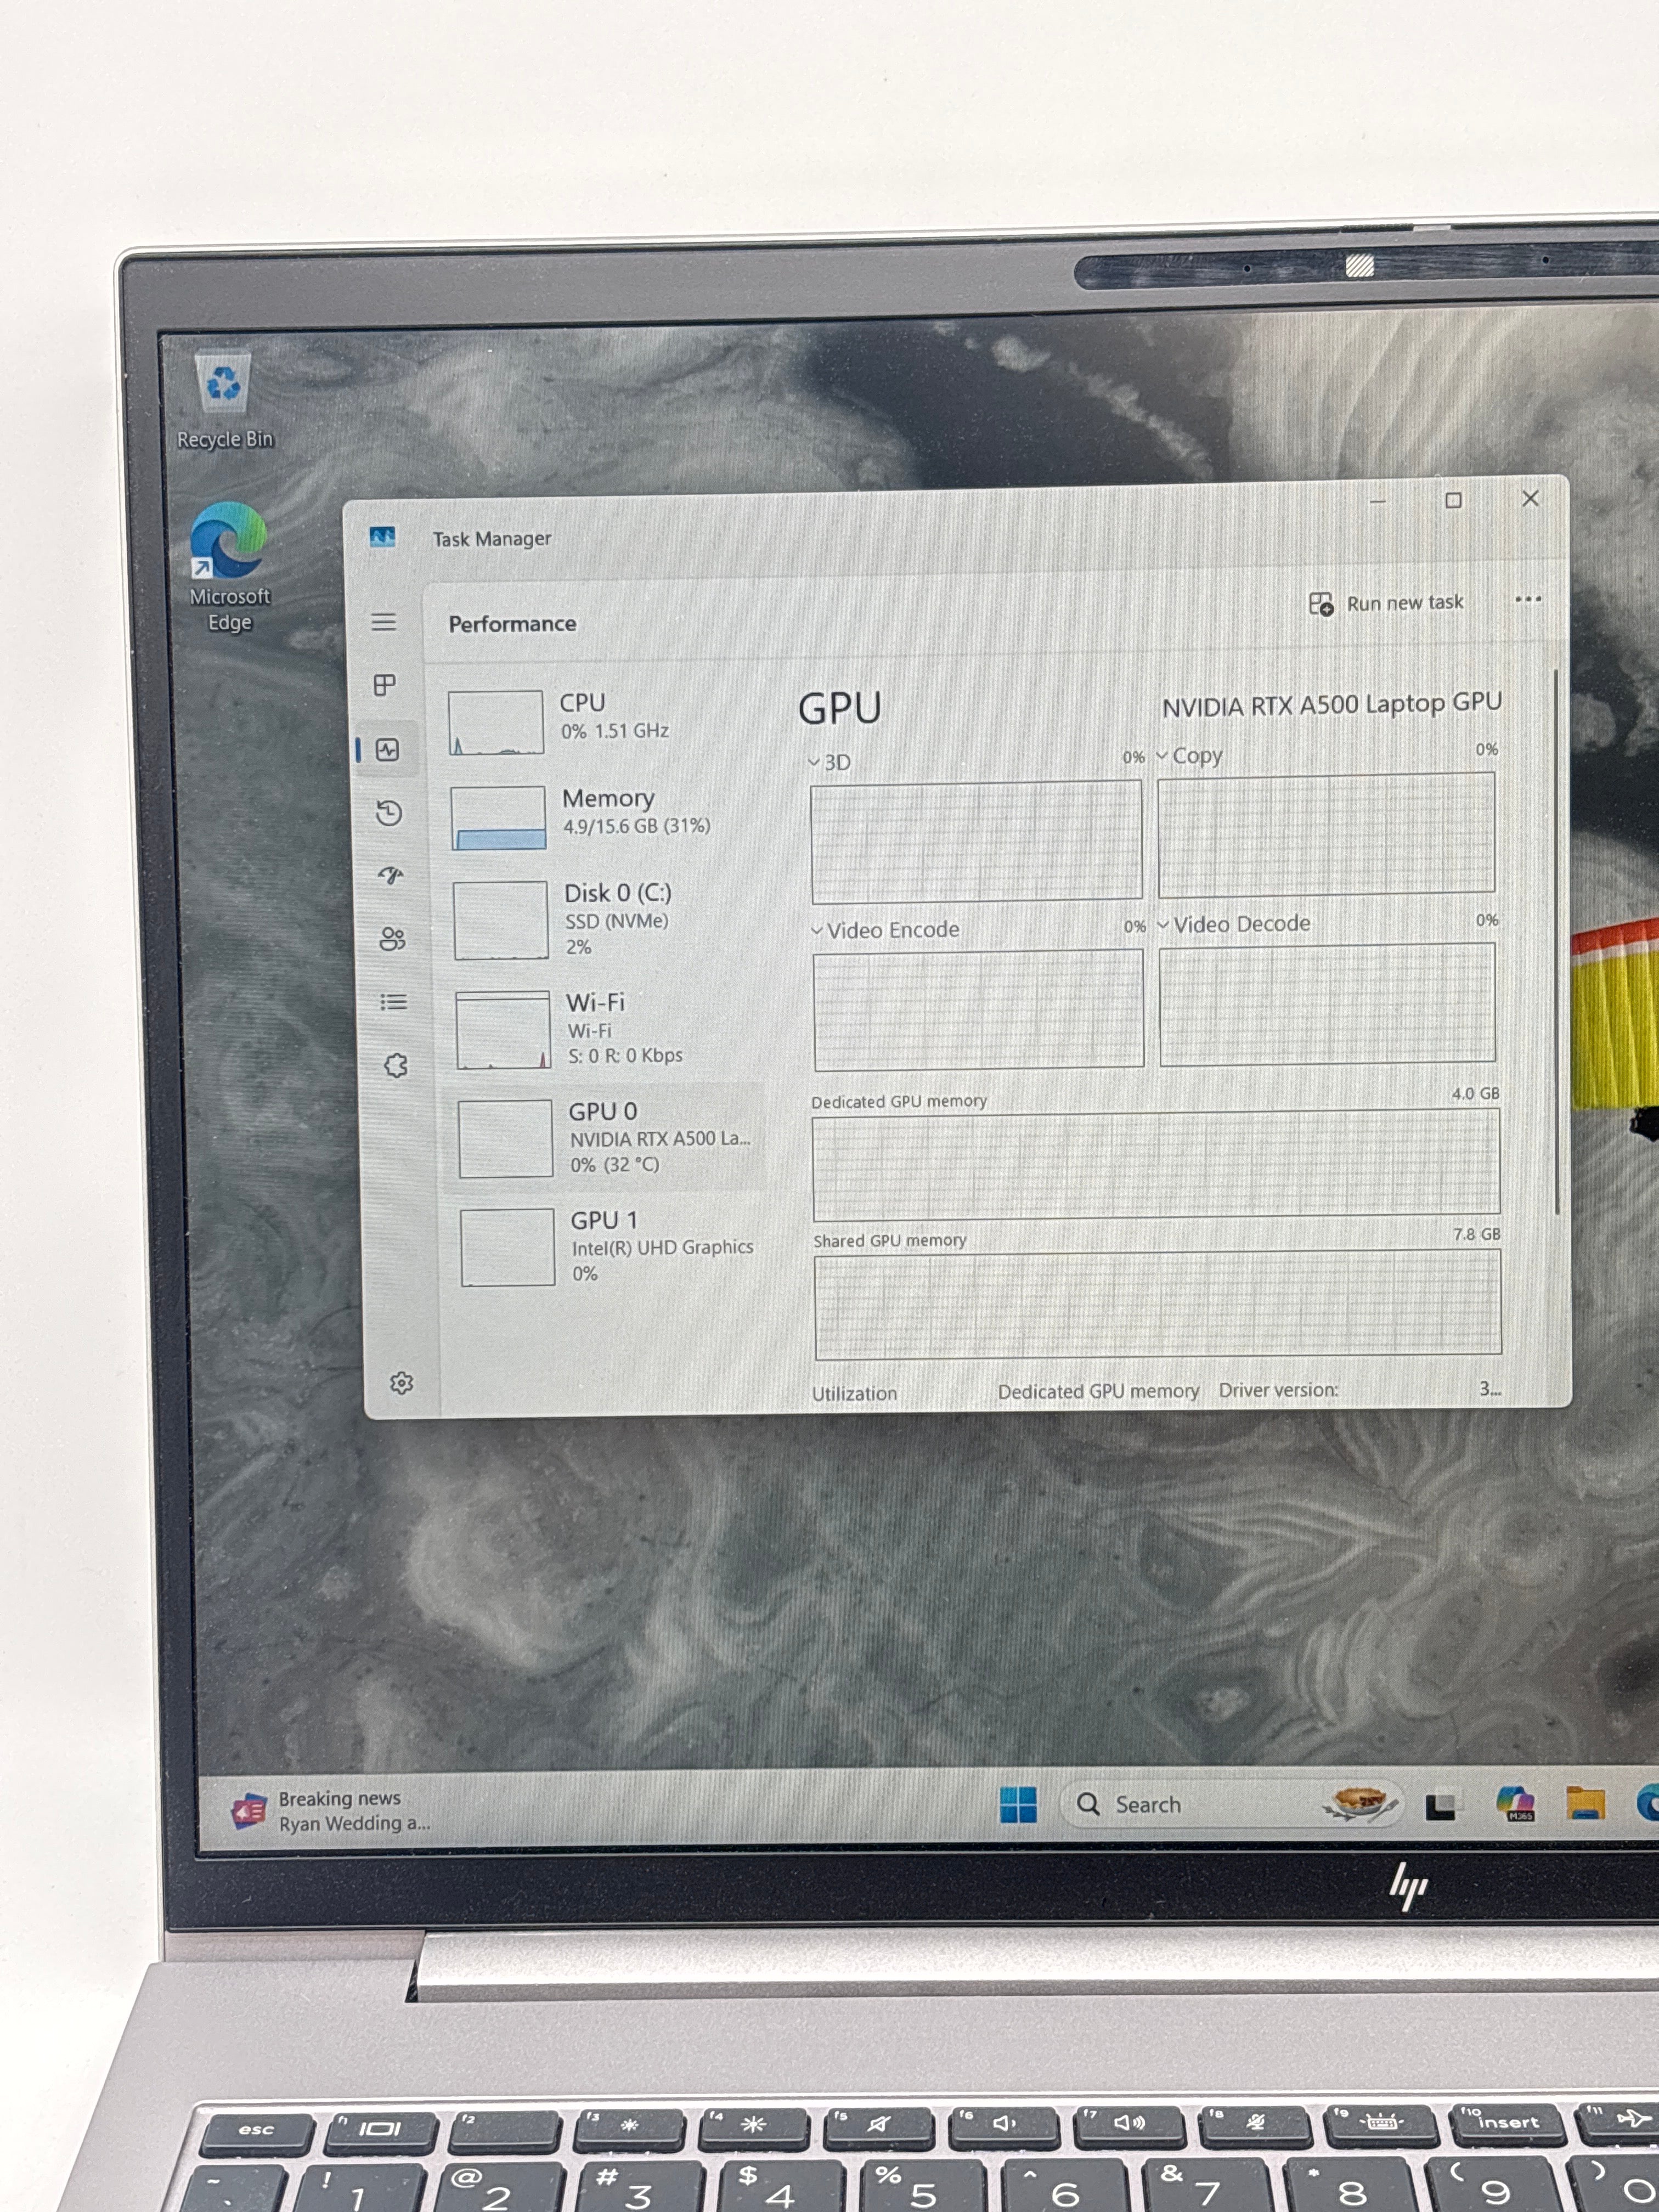Open the Video Encode engine dropdown
This screenshot has width=1659, height=2212.
click(x=885, y=930)
